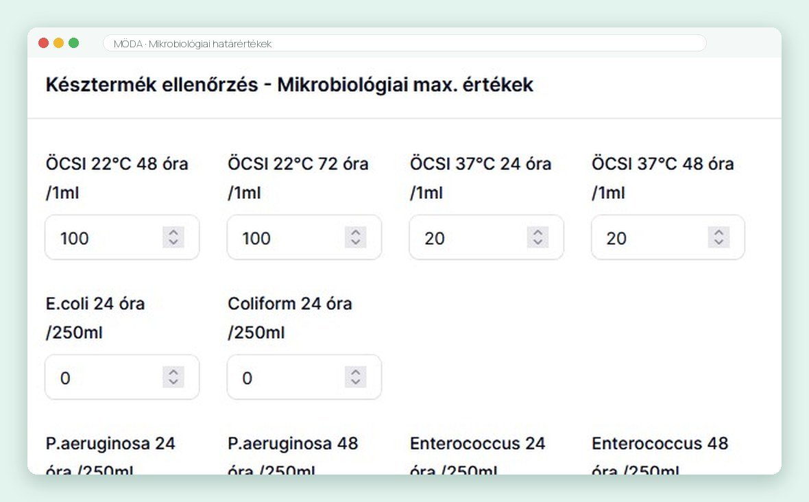This screenshot has width=809, height=502.
Task: Increase the Coliform 24 óra limit arrow
Action: coord(356,372)
